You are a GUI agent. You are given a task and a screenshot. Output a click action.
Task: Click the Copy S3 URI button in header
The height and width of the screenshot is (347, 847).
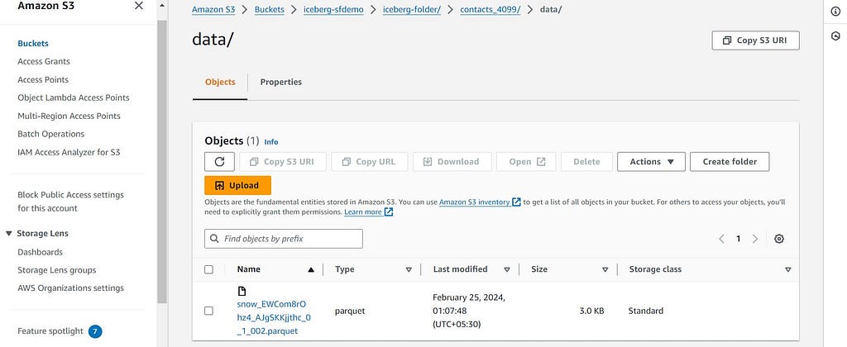[755, 40]
